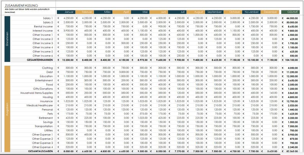The height and width of the screenshot is (155, 304).
Task: Select the Housing row label
Action: click(x=48, y=97)
